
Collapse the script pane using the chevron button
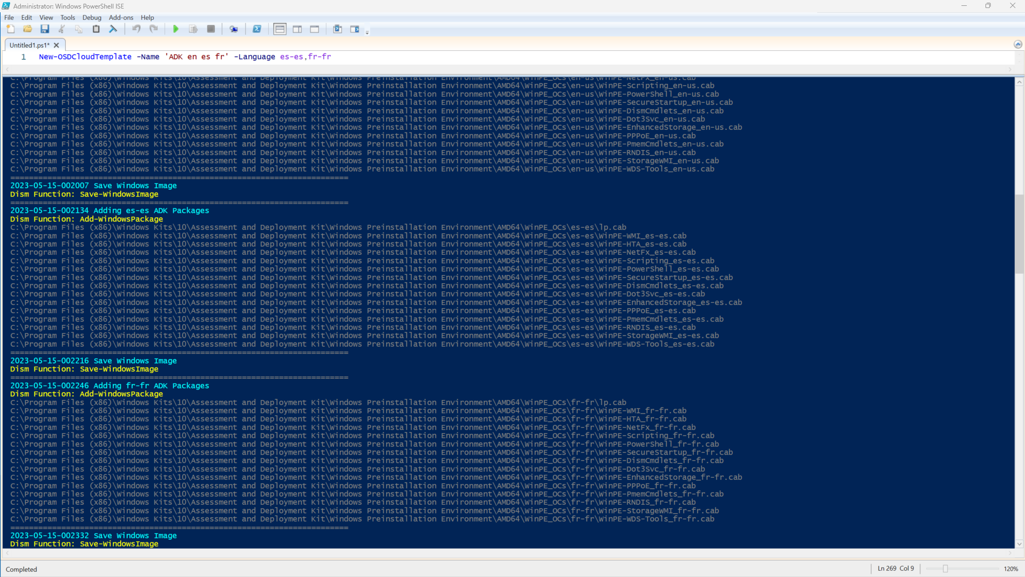(1018, 45)
